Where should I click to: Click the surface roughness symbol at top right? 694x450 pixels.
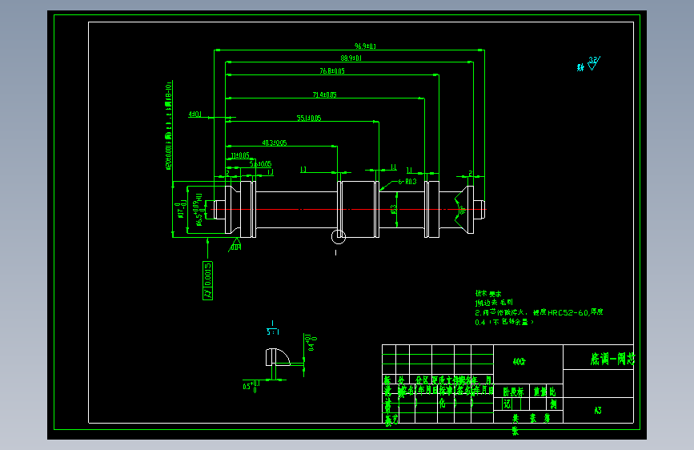593,63
